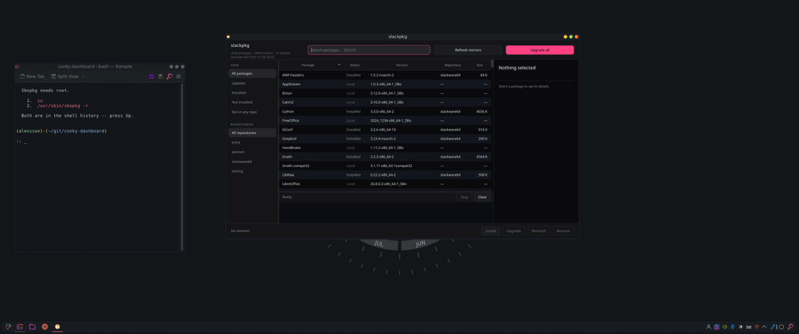Select All packages view

[253, 73]
